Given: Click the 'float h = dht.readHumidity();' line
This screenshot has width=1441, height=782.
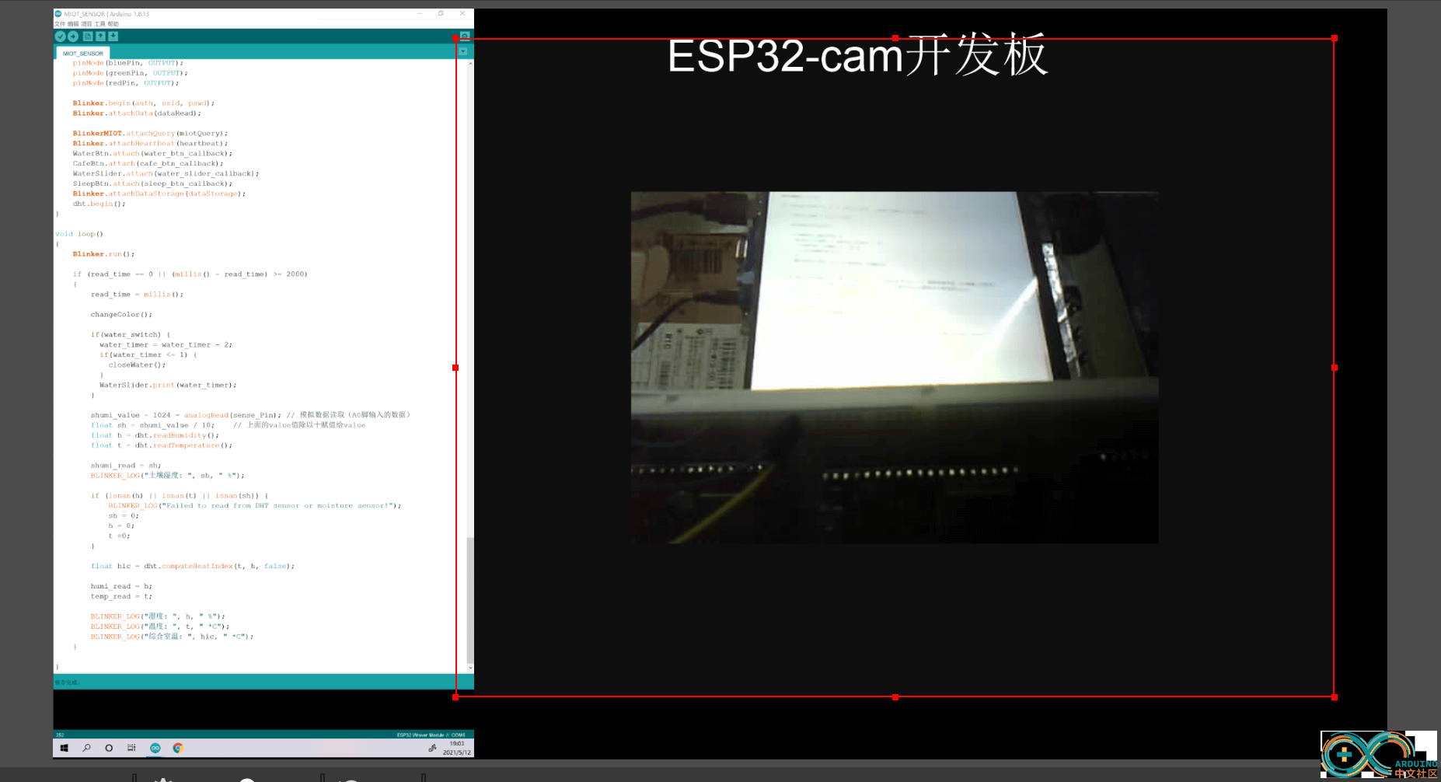Looking at the screenshot, I should click(x=155, y=435).
